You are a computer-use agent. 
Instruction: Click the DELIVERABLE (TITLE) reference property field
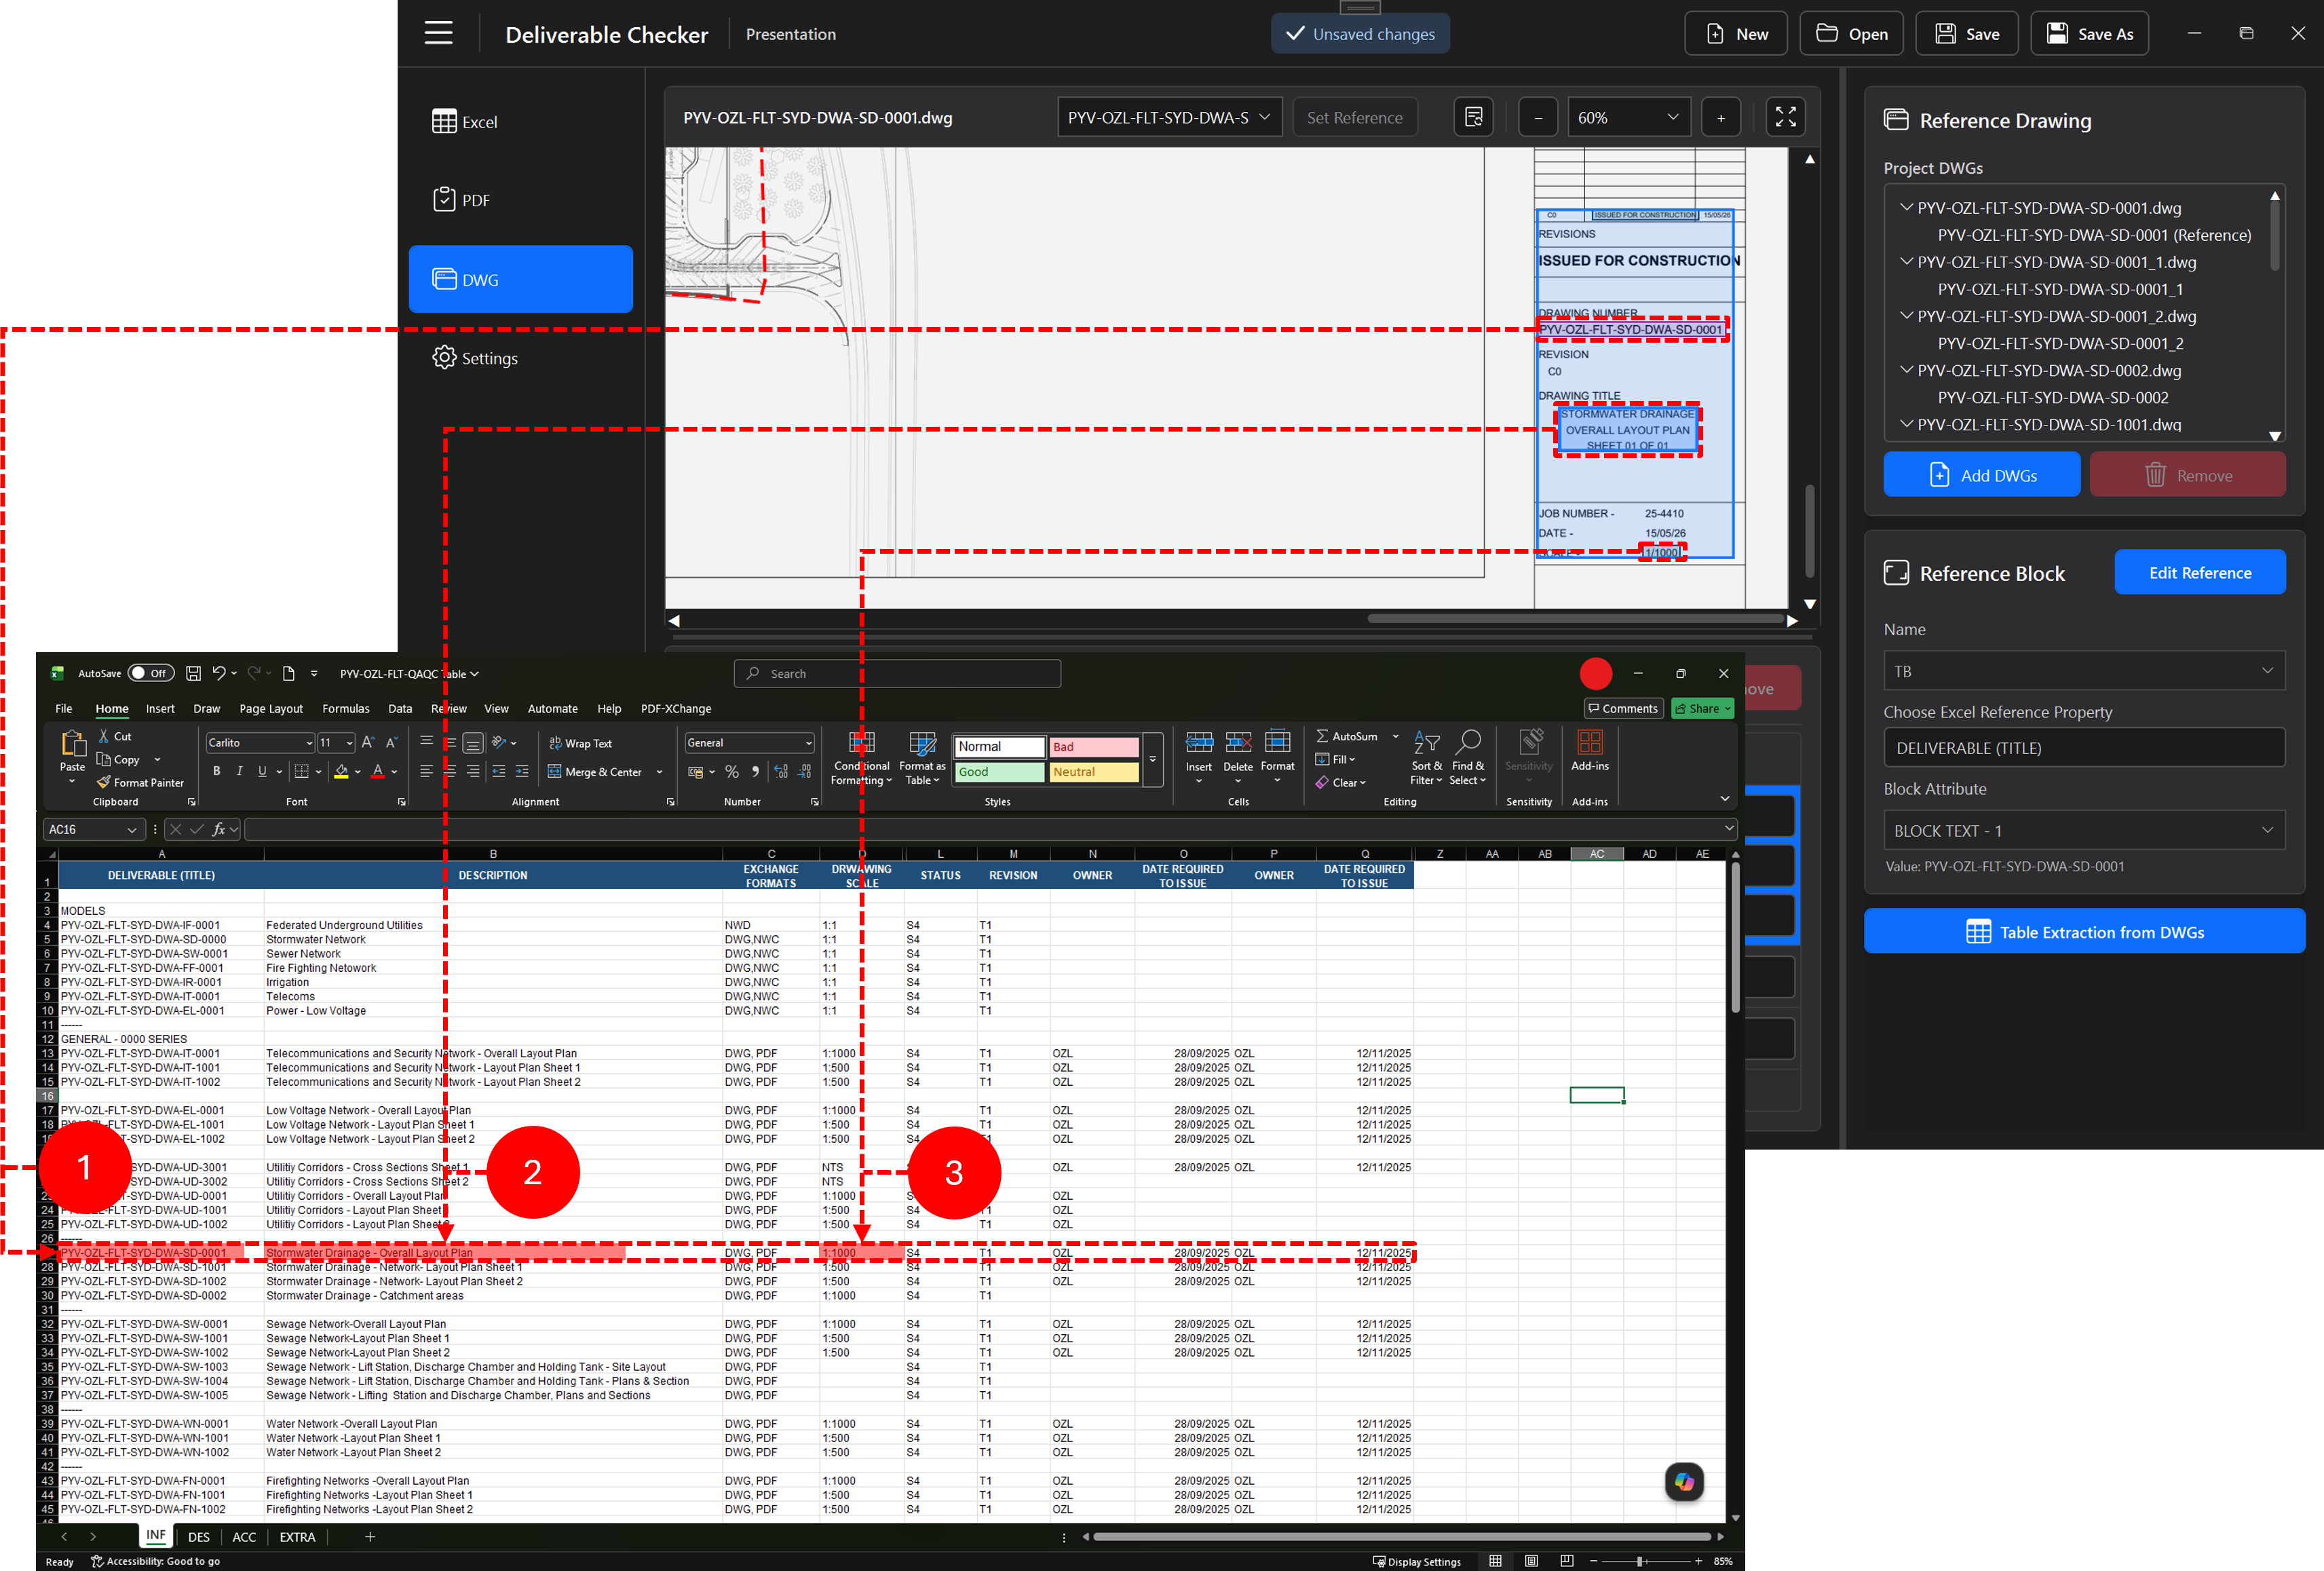click(x=2084, y=748)
